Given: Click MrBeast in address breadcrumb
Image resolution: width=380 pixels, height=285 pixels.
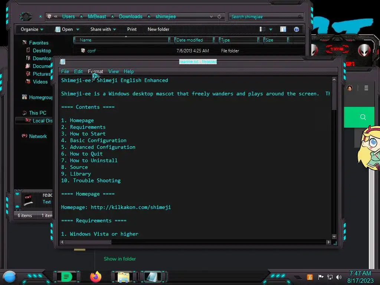Looking at the screenshot, I should [97, 16].
